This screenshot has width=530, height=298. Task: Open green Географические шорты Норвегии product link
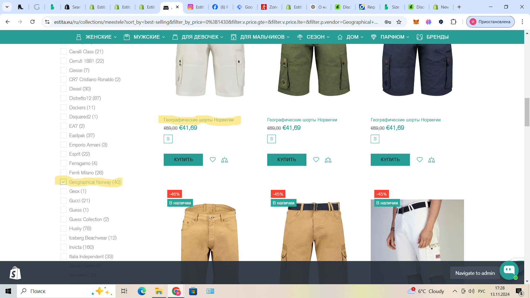pos(302,120)
